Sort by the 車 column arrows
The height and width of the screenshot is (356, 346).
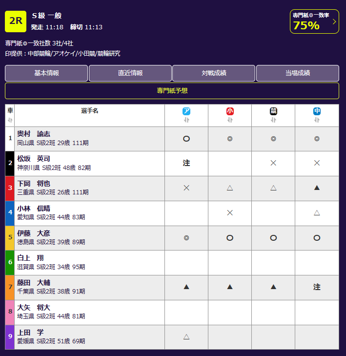10,120
